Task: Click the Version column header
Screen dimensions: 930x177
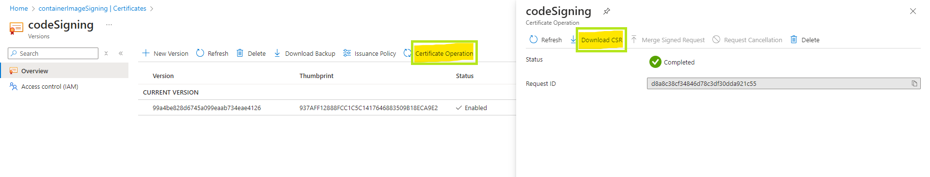Action: (x=163, y=76)
